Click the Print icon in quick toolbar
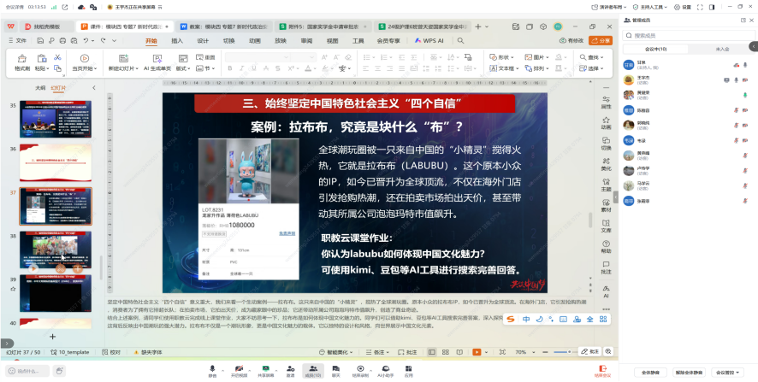Screen dimensions: 758x382 pos(62,41)
